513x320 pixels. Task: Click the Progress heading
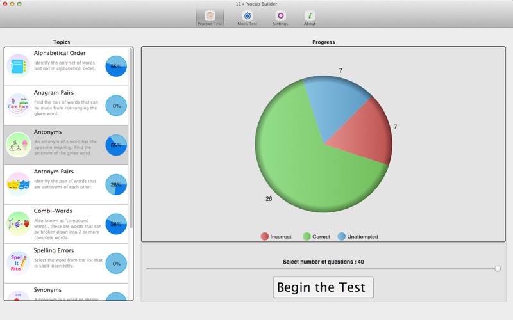[324, 42]
